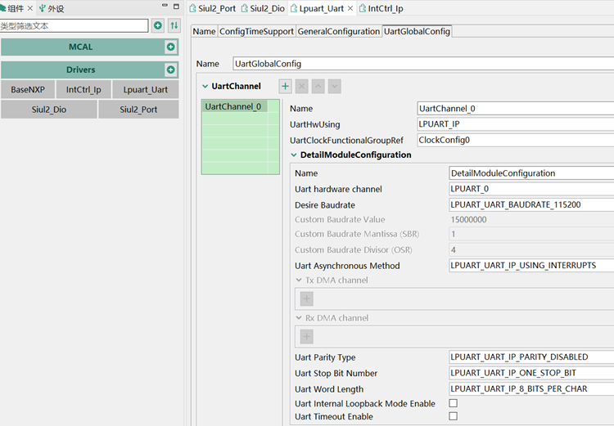Open the Uart Asynchronous Method dropdown
This screenshot has width=614, height=426.
(531, 266)
